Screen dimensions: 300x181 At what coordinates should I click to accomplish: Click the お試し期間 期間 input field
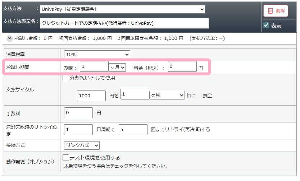click(94, 67)
